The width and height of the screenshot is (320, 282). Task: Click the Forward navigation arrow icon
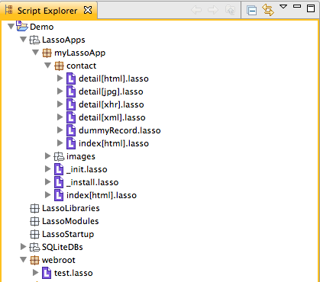click(x=213, y=10)
